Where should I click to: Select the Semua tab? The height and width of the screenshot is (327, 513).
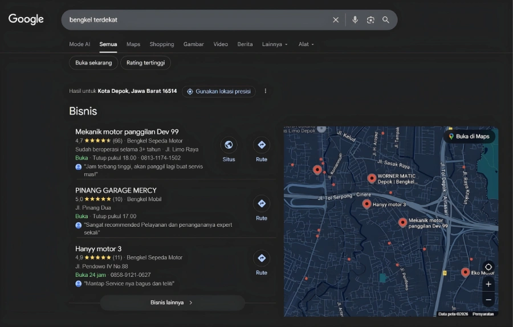click(108, 44)
